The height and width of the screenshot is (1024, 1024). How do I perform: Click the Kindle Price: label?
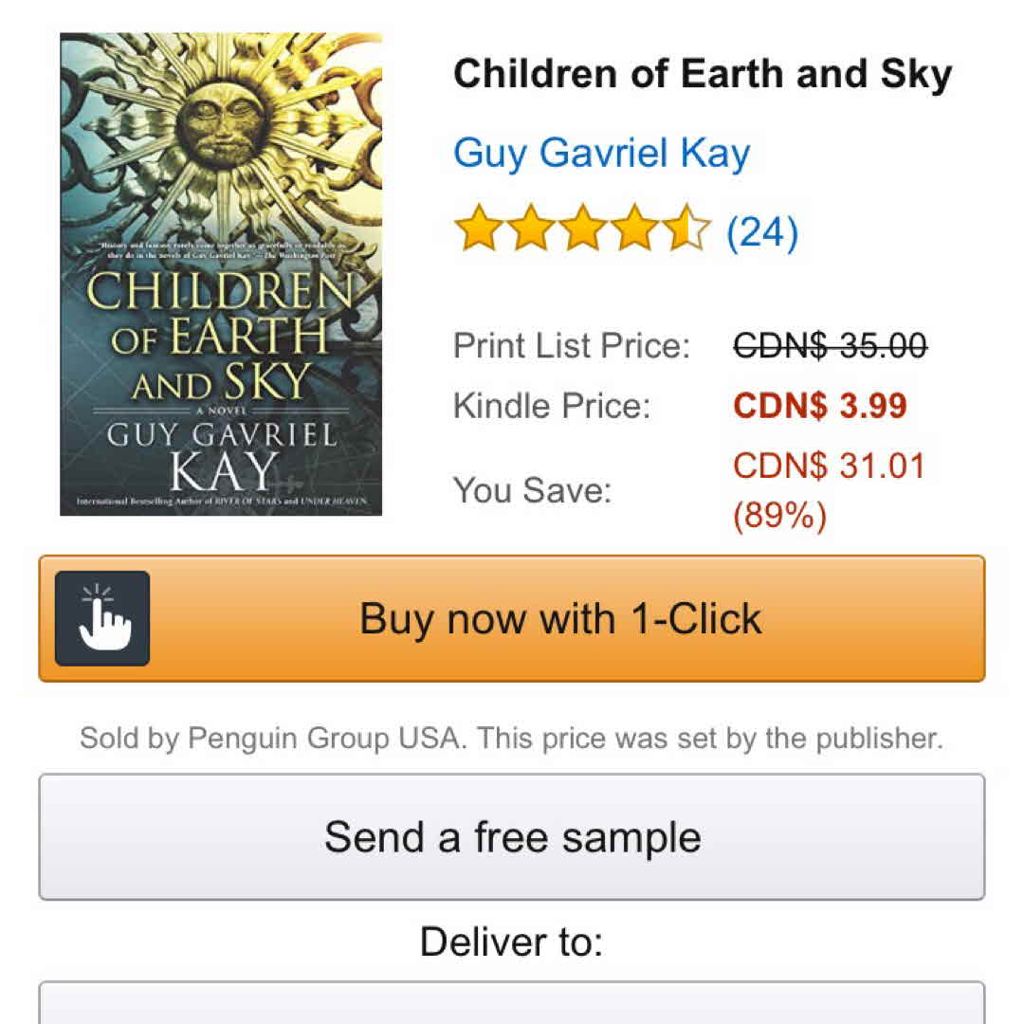click(x=552, y=406)
